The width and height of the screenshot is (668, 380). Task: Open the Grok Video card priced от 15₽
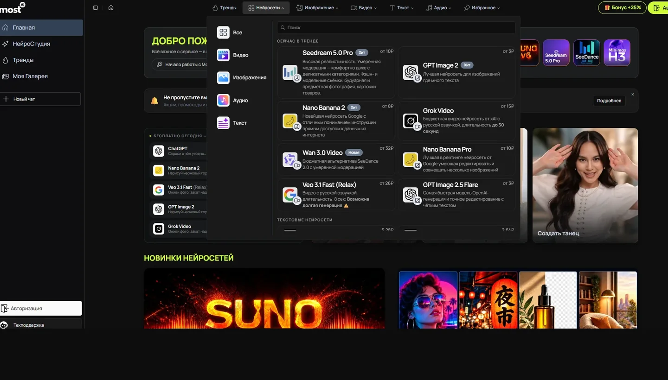(456, 121)
